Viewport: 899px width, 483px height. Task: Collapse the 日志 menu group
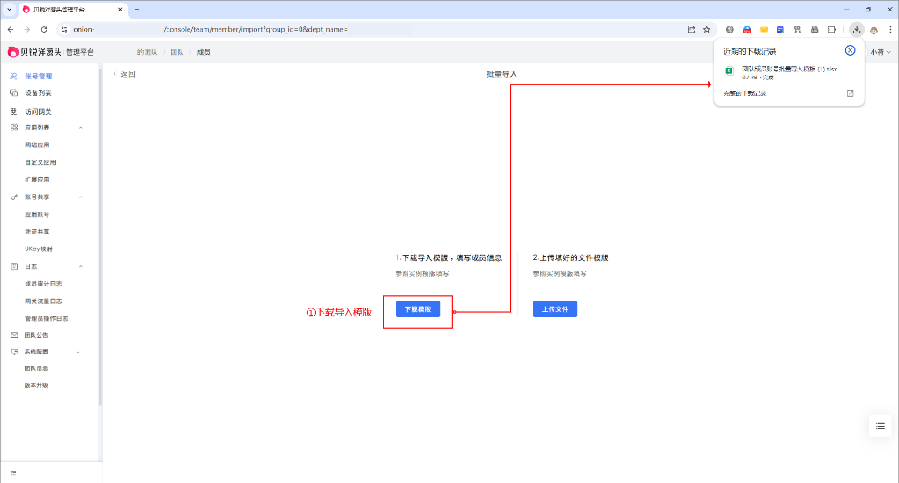coord(81,266)
